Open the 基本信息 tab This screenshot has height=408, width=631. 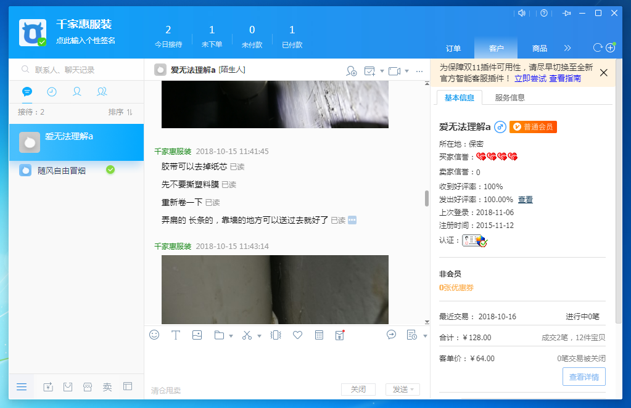[x=459, y=97]
